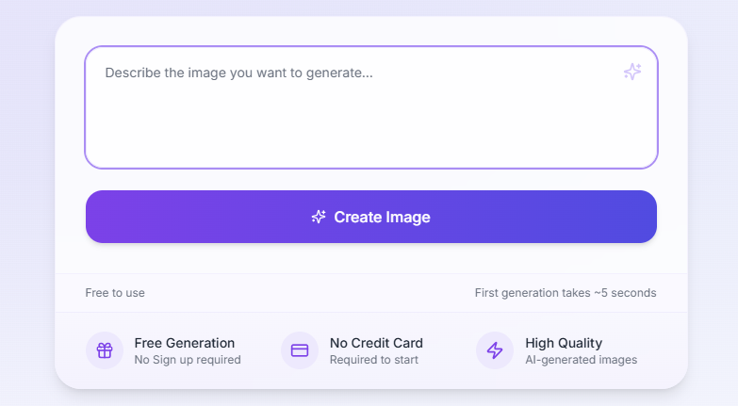Click the image description prompt text box
Viewport: 738px width, 406px height.
[370, 107]
